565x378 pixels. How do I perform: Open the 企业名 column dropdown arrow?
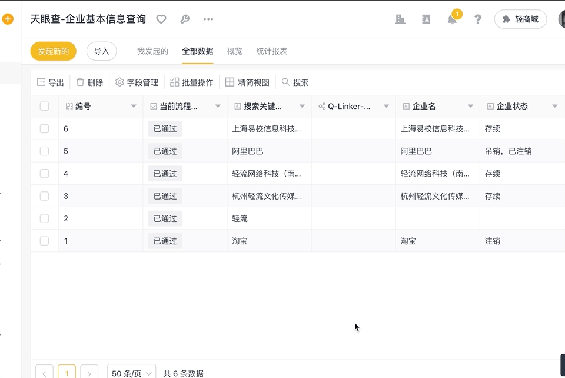click(471, 107)
